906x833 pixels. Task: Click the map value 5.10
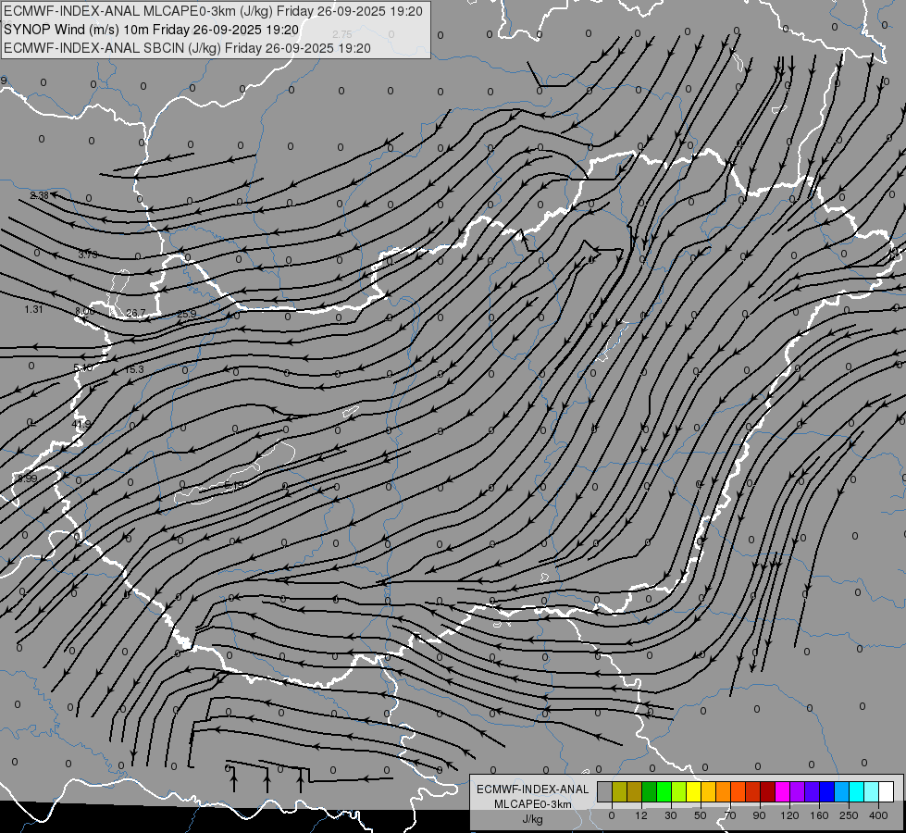pos(83,367)
